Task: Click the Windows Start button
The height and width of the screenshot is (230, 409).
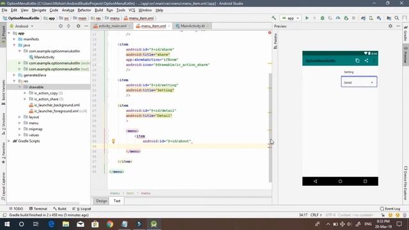Action: (x=7, y=224)
